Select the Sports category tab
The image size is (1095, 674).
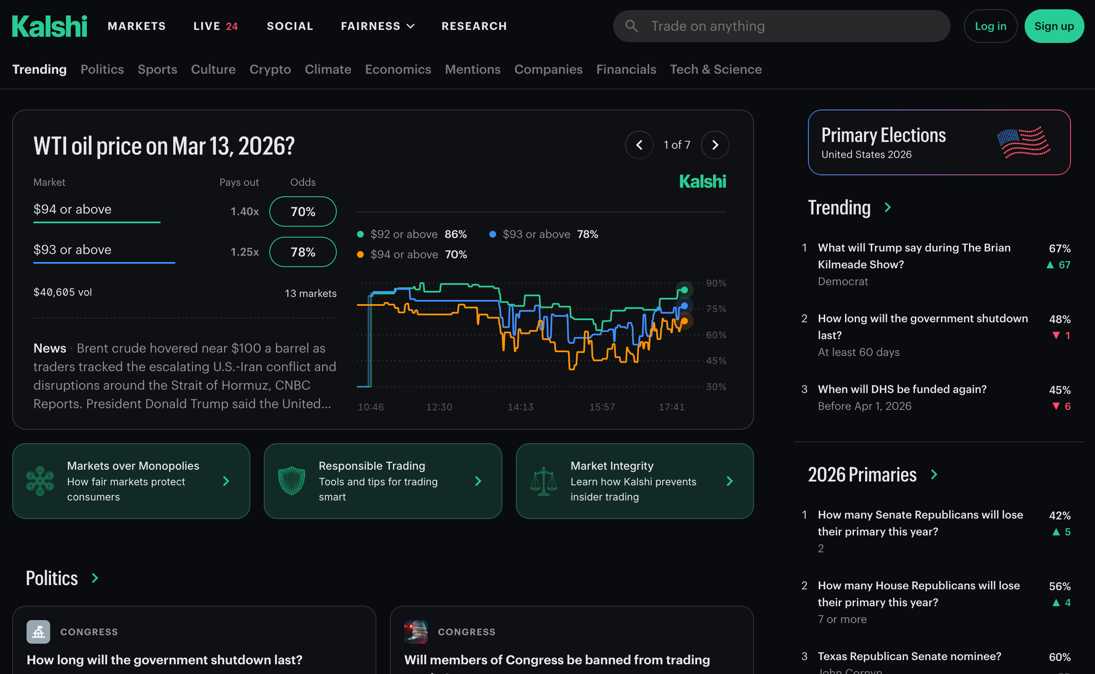[158, 70]
